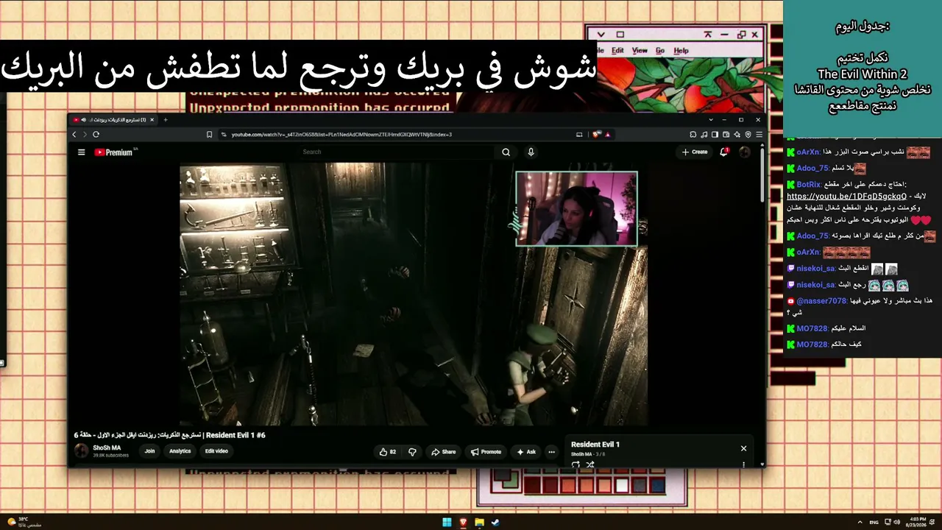942x530 pixels.
Task: Open the youtu.be link in chat
Action: [x=846, y=197]
